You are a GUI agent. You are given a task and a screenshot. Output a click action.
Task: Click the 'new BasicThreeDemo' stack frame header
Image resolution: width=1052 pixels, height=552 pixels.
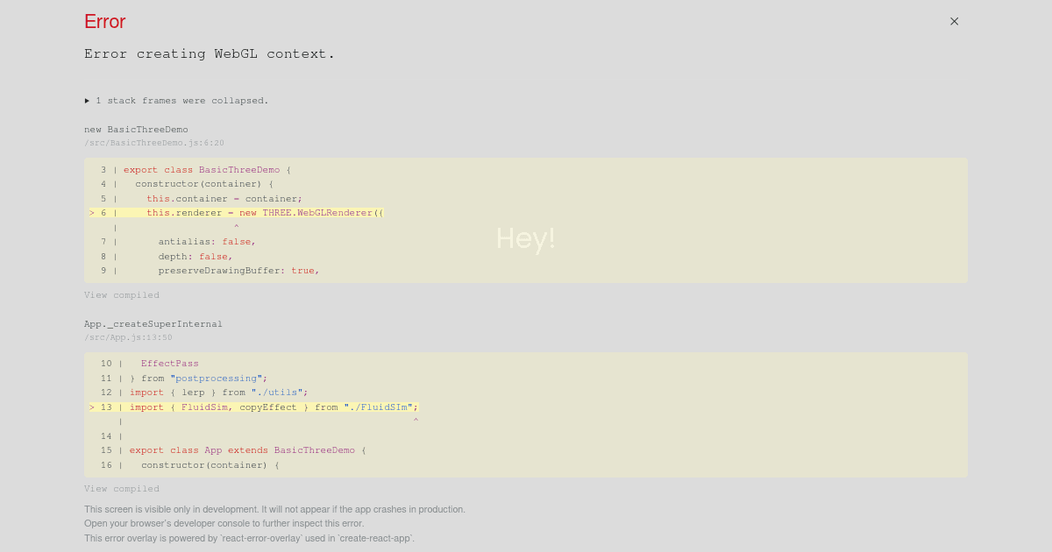[x=136, y=129]
